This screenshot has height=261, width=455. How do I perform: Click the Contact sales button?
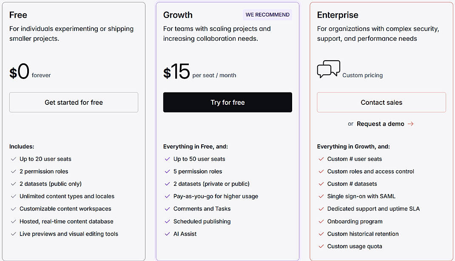point(381,102)
